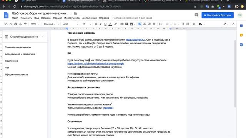Open the Дополнения menu
This screenshot has height=138, width=246.
(90, 18)
